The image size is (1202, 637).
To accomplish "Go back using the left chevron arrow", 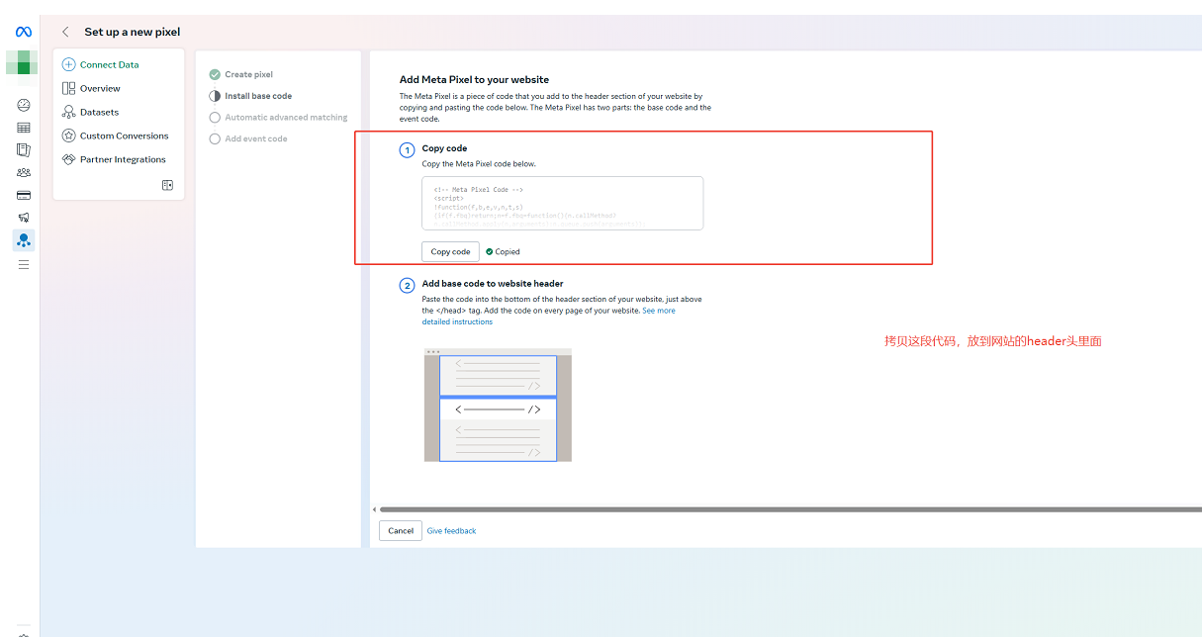I will [x=65, y=32].
